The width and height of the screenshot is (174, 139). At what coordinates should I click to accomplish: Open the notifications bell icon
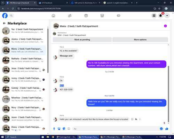pos(160,16)
